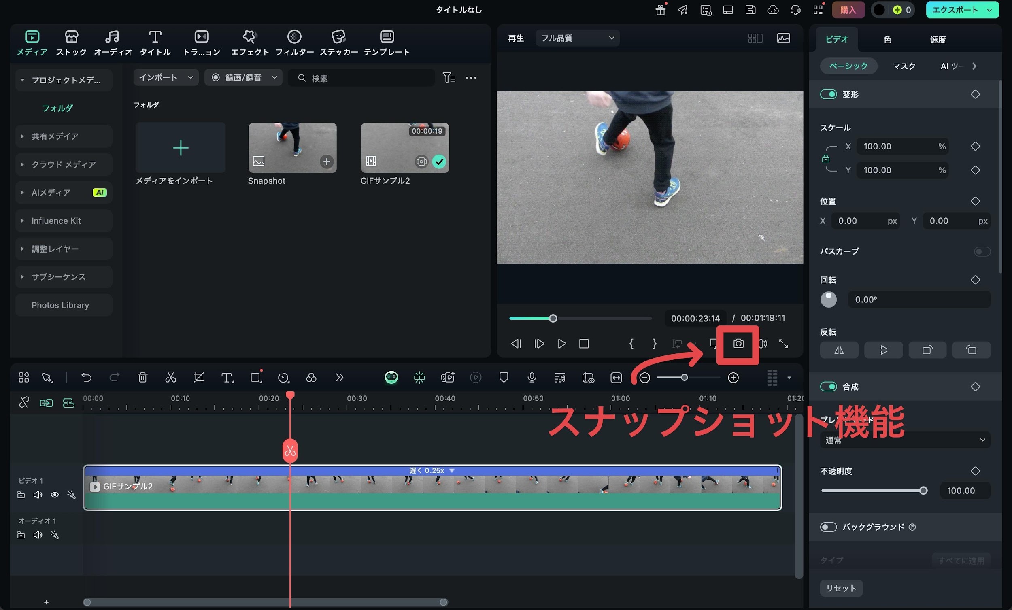Image resolution: width=1012 pixels, height=610 pixels.
Task: Mute the ビデオ 1 track speaker
Action: click(x=38, y=495)
